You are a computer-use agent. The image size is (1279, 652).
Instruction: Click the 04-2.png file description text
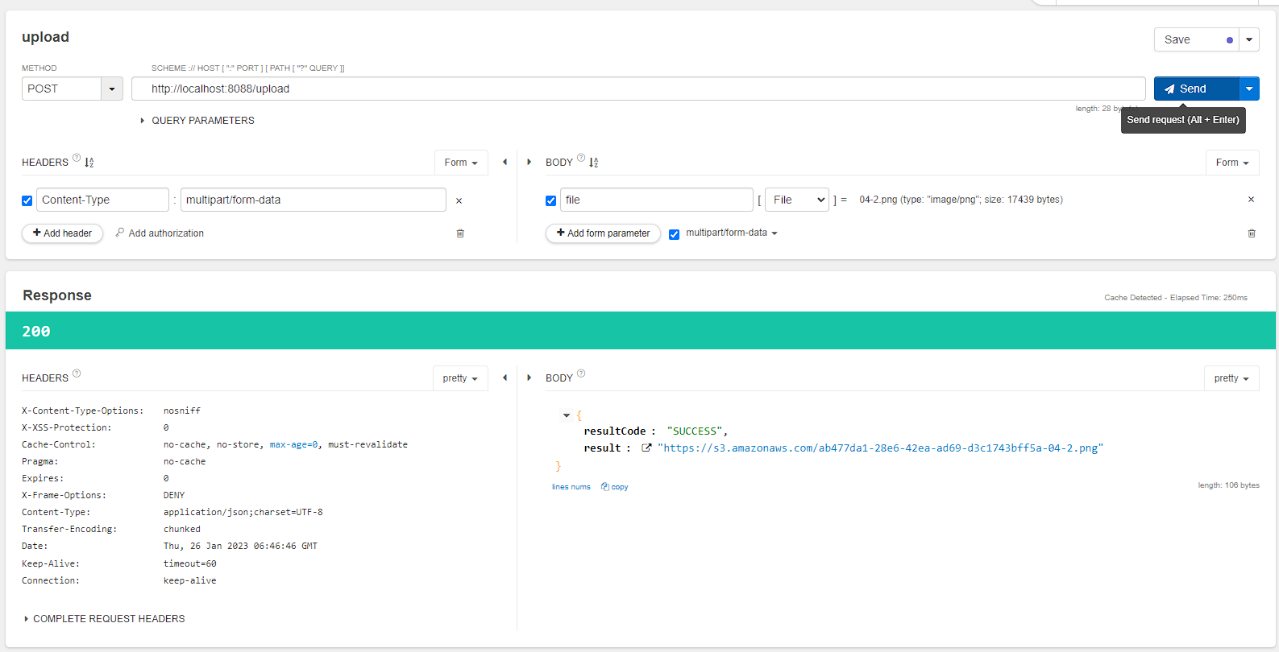[961, 200]
